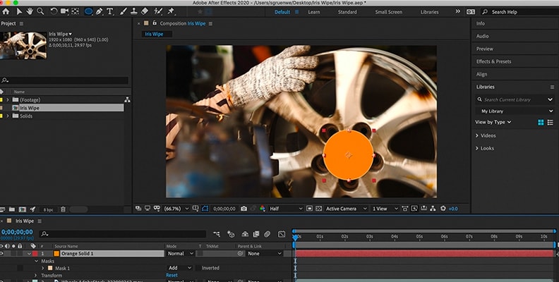Select the Type tool
The height and width of the screenshot is (282, 559).
(110, 11)
